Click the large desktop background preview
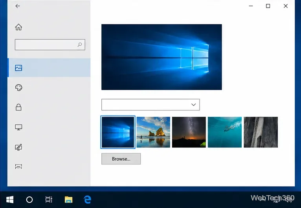Image resolution: width=301 pixels, height=208 pixels. click(x=162, y=57)
